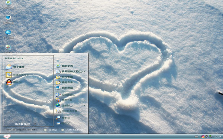
Task: Open the QQ penguin tray icon
Action: point(203,136)
